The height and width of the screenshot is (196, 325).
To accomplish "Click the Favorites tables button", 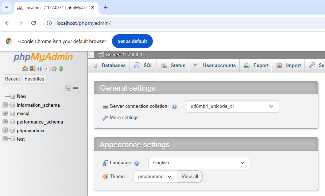I will pos(34,79).
